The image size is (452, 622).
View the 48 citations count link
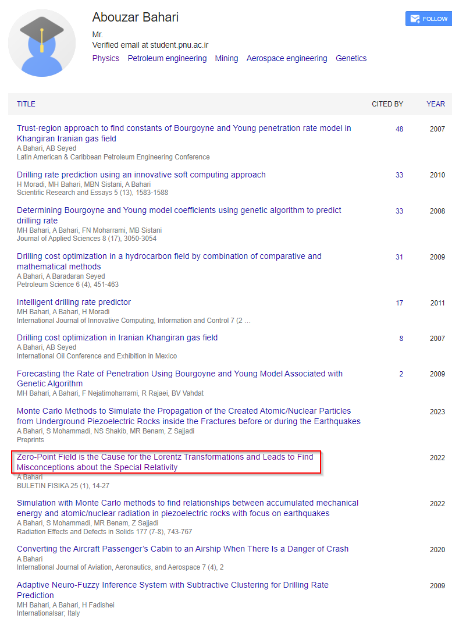399,129
